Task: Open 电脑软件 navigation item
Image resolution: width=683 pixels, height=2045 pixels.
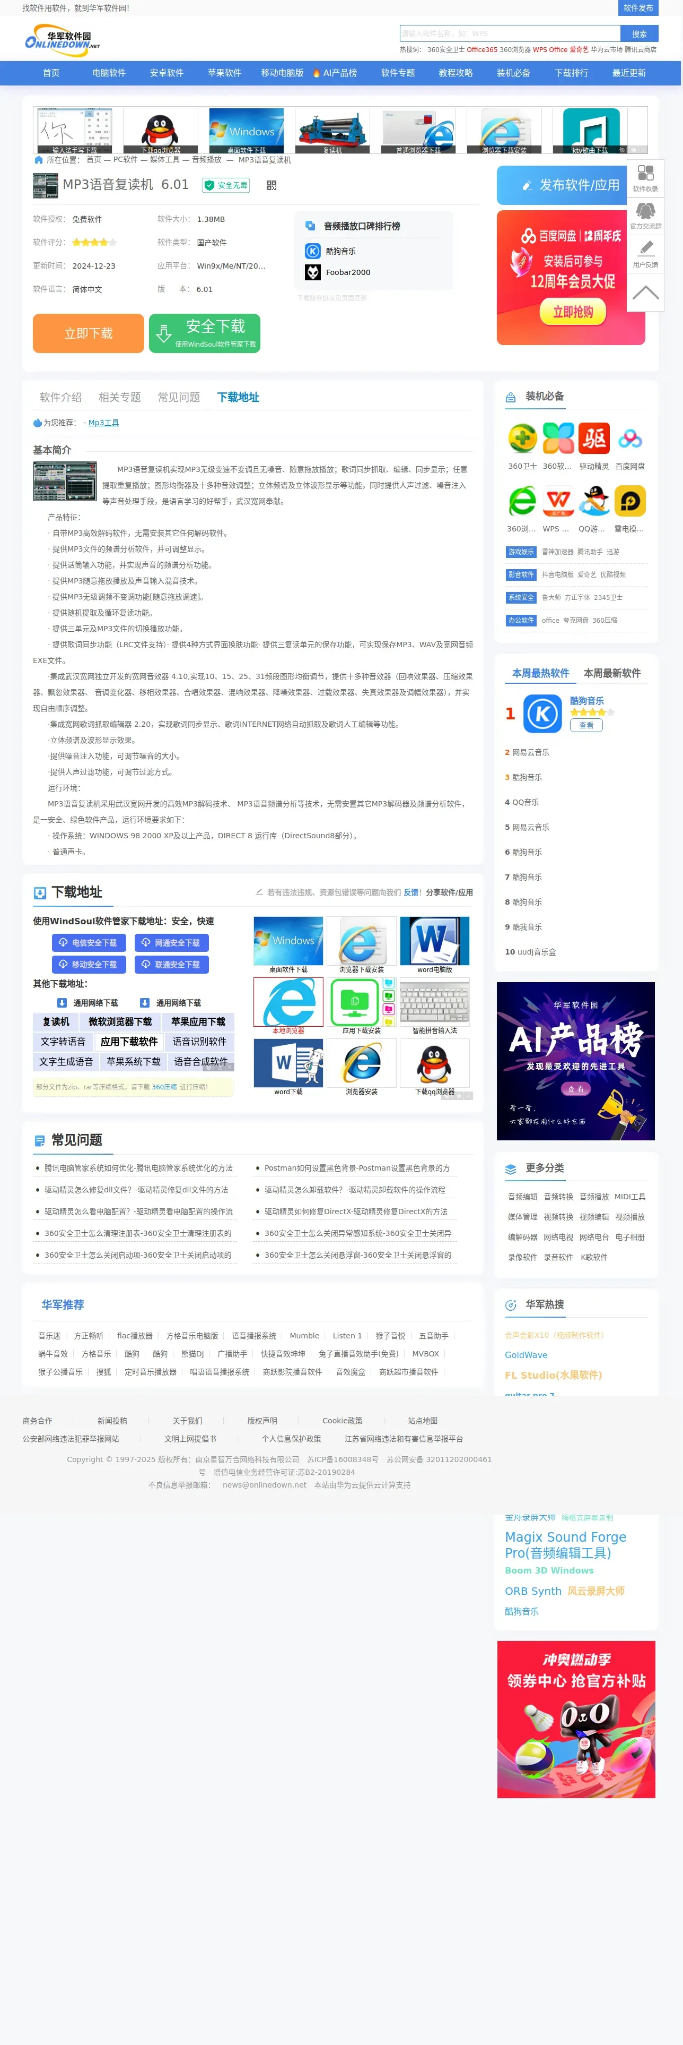Action: [x=109, y=73]
